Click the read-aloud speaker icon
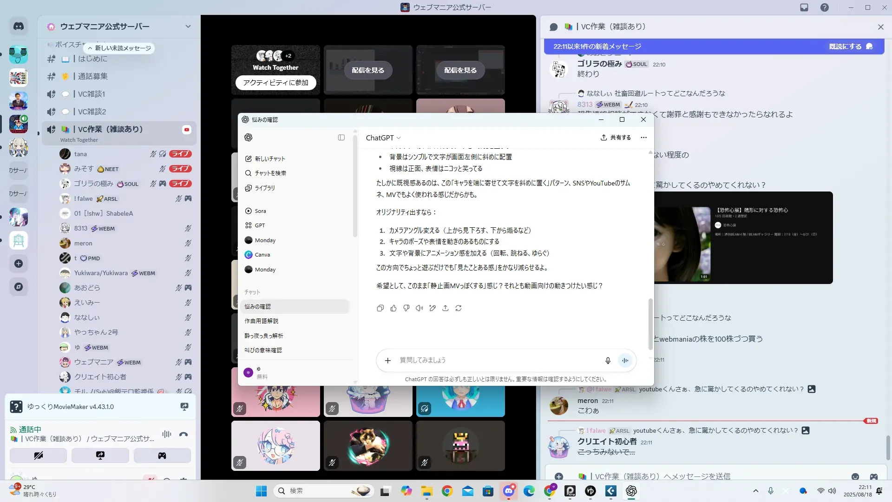Screen dimensions: 892x502 pos(420,308)
